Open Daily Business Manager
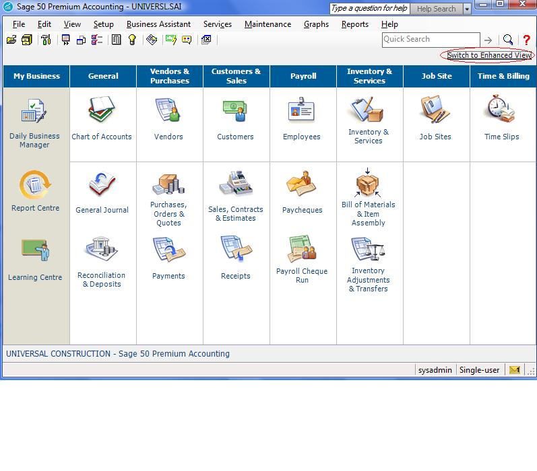 34,124
